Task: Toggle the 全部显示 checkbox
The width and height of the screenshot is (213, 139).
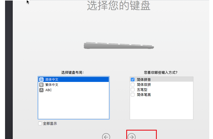Action: click(x=40, y=123)
